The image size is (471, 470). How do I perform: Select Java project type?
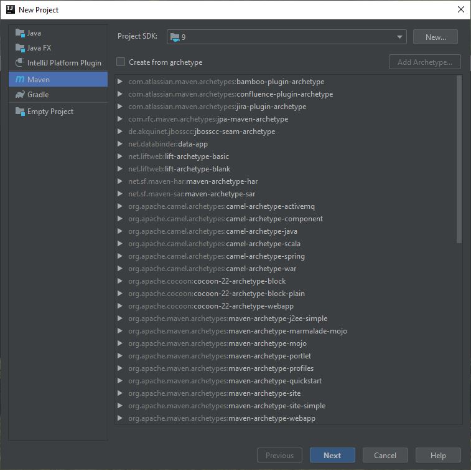58,33
